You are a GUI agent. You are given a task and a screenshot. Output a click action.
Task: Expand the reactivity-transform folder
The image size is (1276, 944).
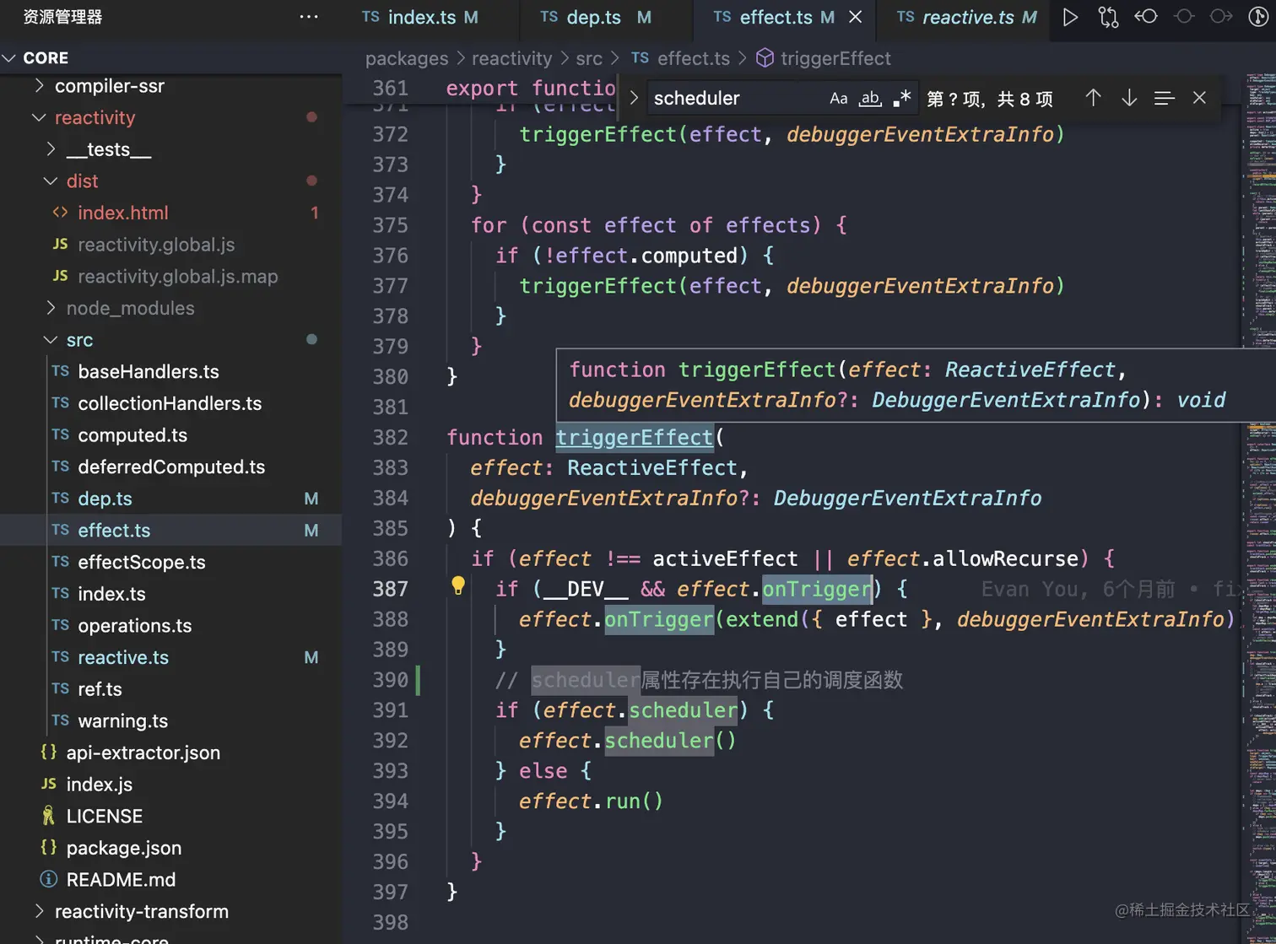point(39,911)
